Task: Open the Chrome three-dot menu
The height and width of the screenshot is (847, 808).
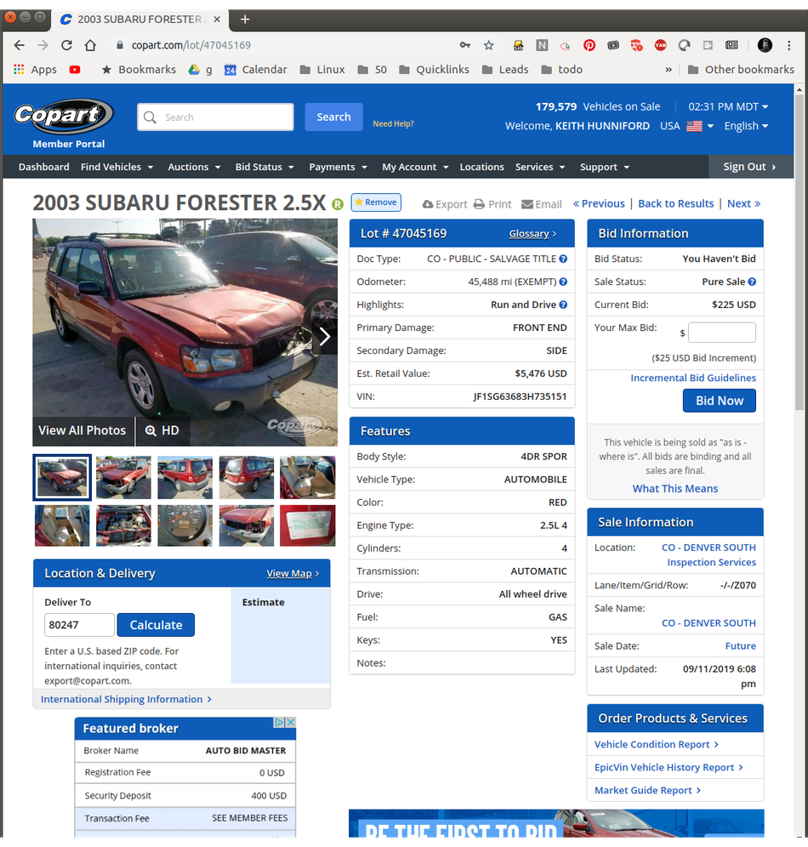Action: pos(789,45)
